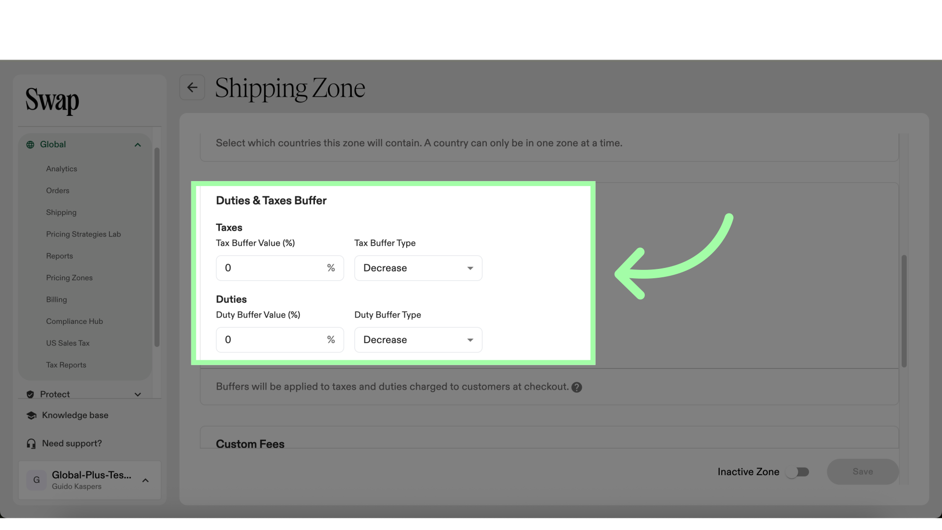This screenshot has width=942, height=530.
Task: Expand the Protect menu section
Action: tap(138, 395)
